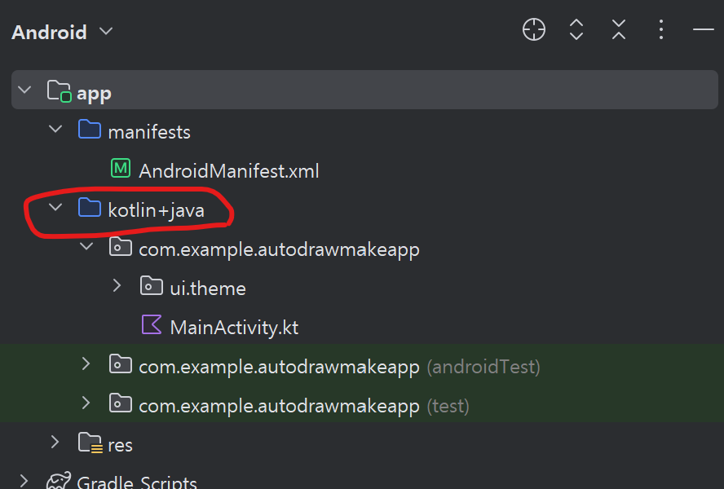This screenshot has height=489, width=724.
Task: Click the AndroidManifest.xml file icon
Action: (121, 168)
